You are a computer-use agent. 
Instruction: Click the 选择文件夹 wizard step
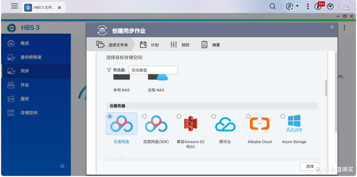coord(112,45)
